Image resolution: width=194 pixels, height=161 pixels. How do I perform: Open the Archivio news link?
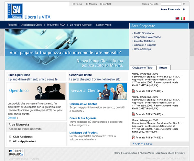144,144
